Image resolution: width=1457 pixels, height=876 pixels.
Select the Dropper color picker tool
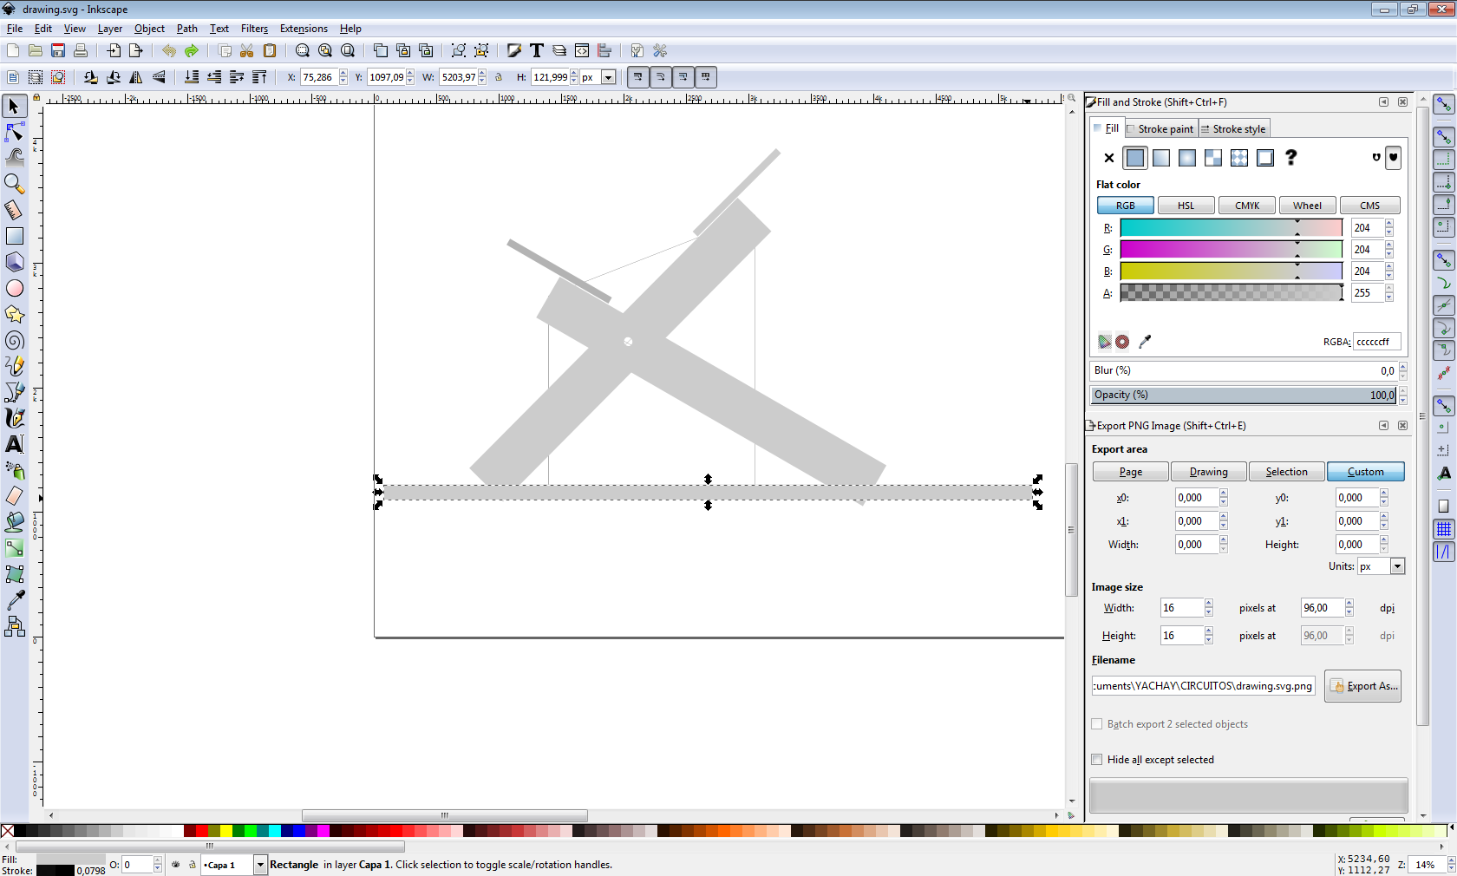coord(14,600)
